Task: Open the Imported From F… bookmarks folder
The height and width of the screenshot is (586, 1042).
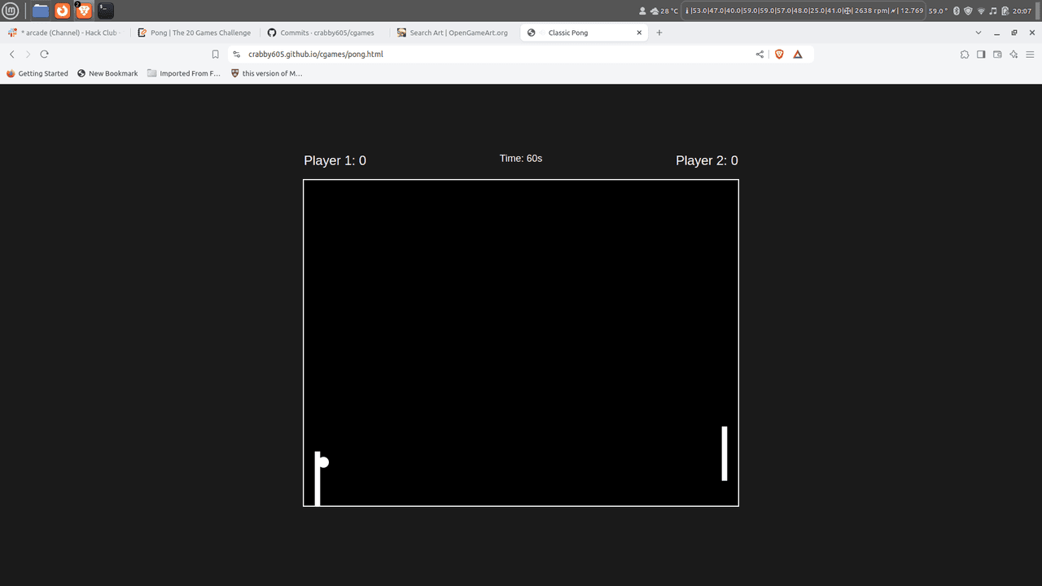Action: (x=184, y=73)
